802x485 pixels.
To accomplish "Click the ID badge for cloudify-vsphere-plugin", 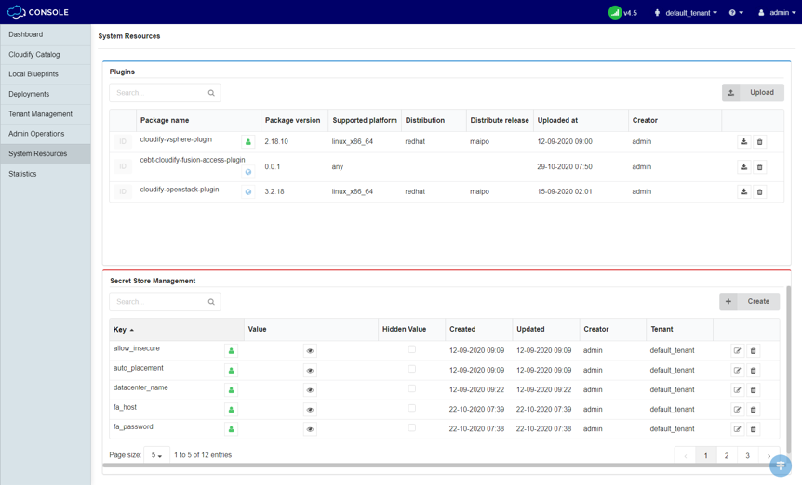I will (x=123, y=142).
